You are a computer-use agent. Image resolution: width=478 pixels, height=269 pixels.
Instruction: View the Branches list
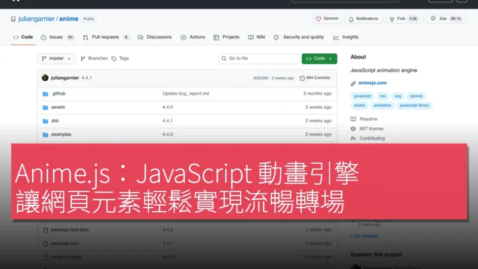tap(94, 59)
